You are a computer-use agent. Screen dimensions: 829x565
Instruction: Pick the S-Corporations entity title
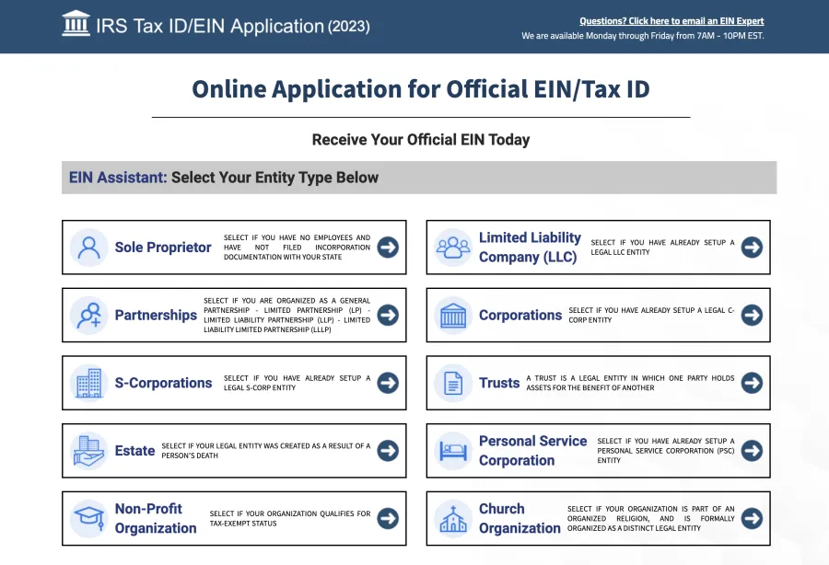(163, 383)
